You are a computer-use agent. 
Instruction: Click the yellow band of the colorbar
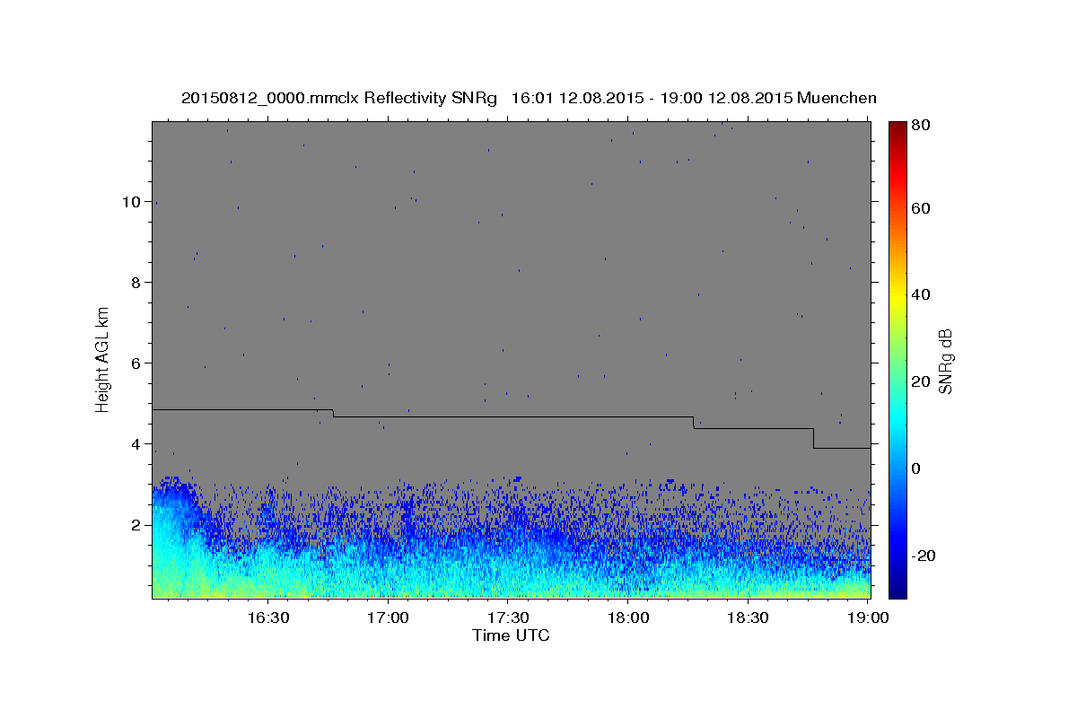897,296
